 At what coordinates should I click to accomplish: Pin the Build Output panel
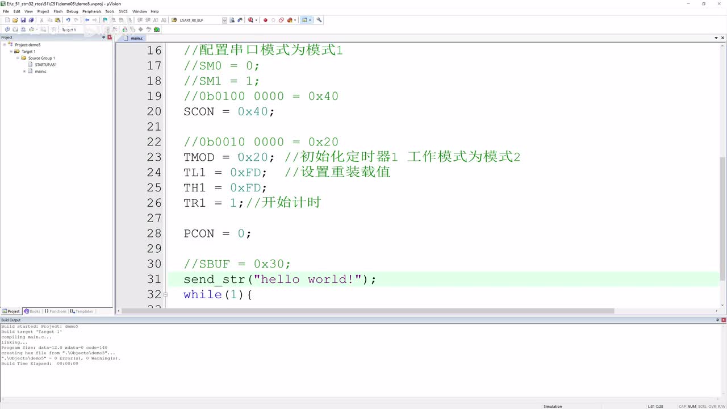pyautogui.click(x=717, y=320)
